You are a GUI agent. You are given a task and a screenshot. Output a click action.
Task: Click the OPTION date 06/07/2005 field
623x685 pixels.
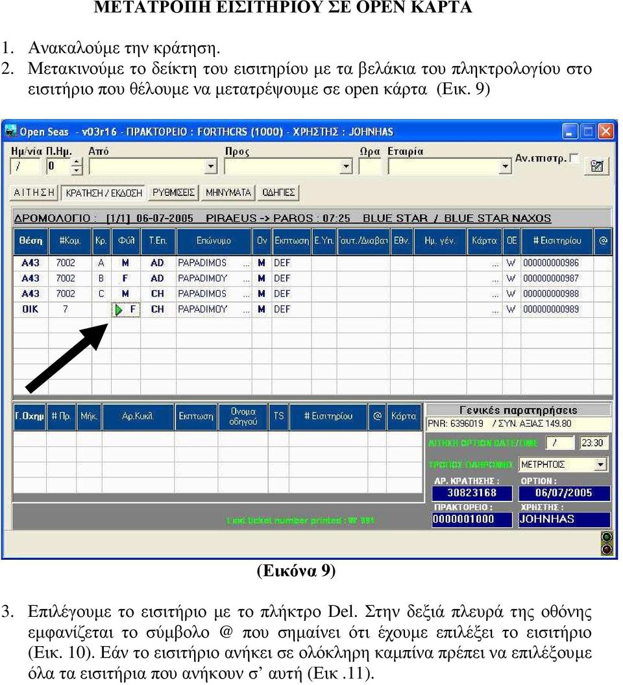(564, 493)
